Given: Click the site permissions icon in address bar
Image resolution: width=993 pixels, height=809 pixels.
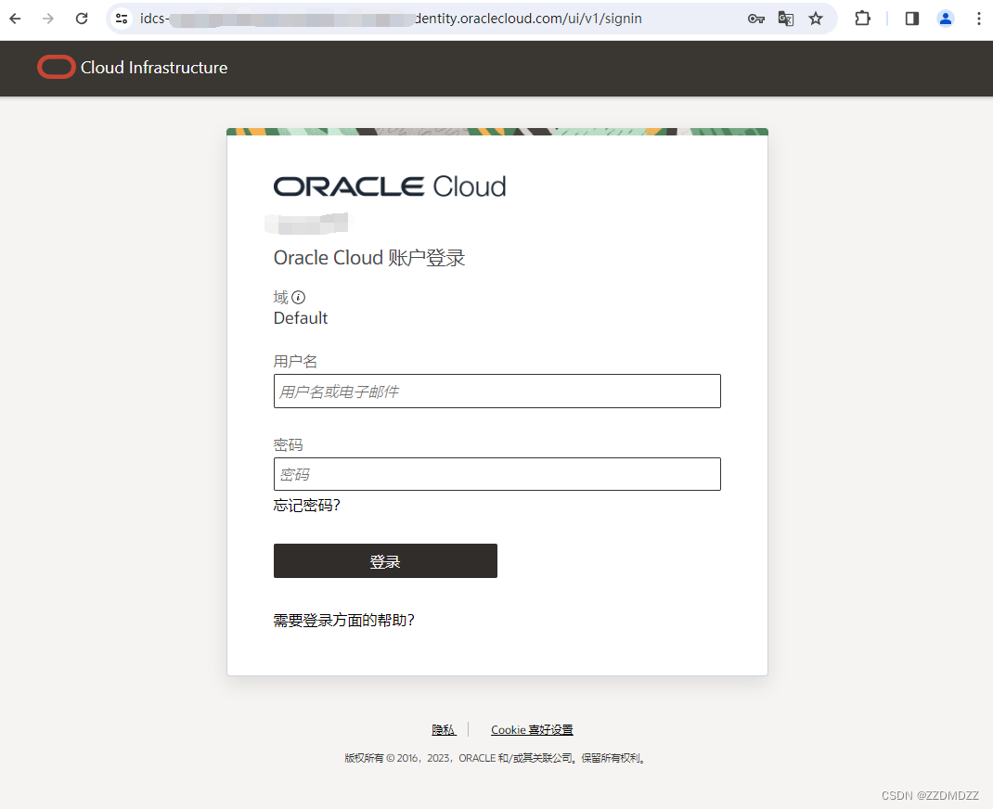Looking at the screenshot, I should click(122, 18).
